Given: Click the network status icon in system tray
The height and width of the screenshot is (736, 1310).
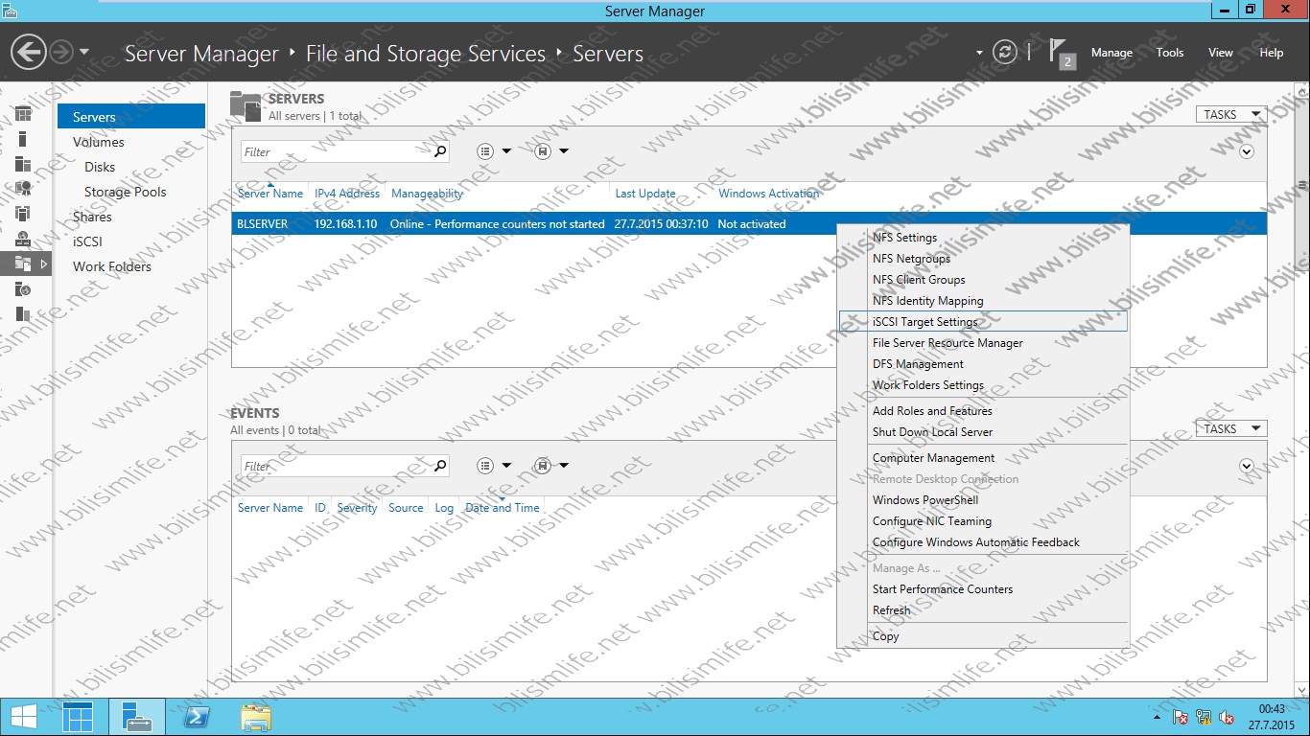Looking at the screenshot, I should coord(1204,717).
